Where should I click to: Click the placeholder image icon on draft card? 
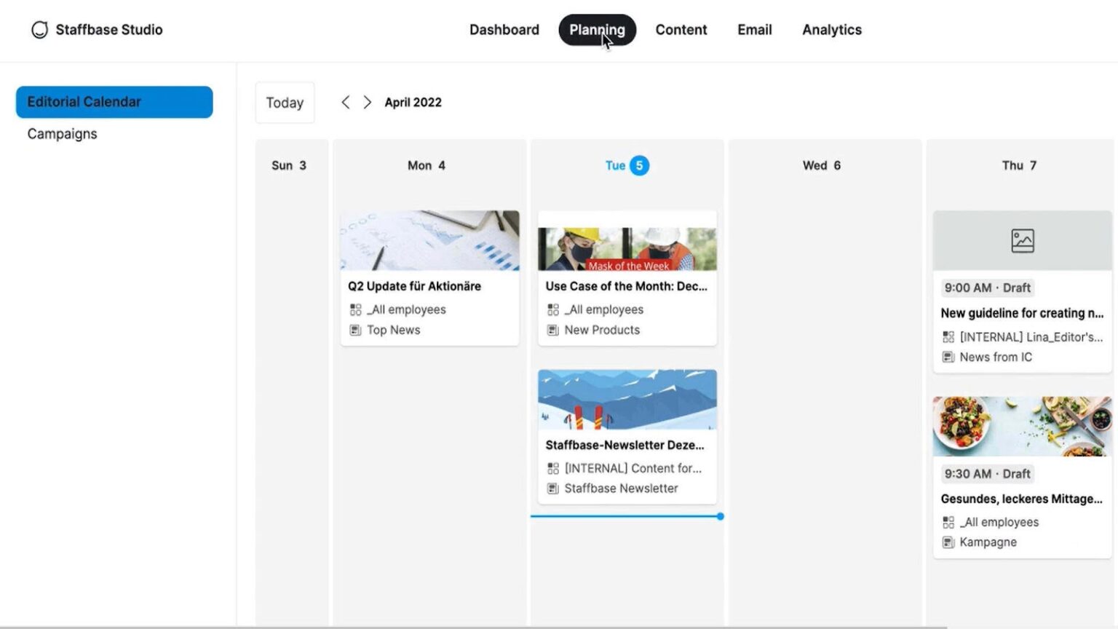pos(1023,240)
